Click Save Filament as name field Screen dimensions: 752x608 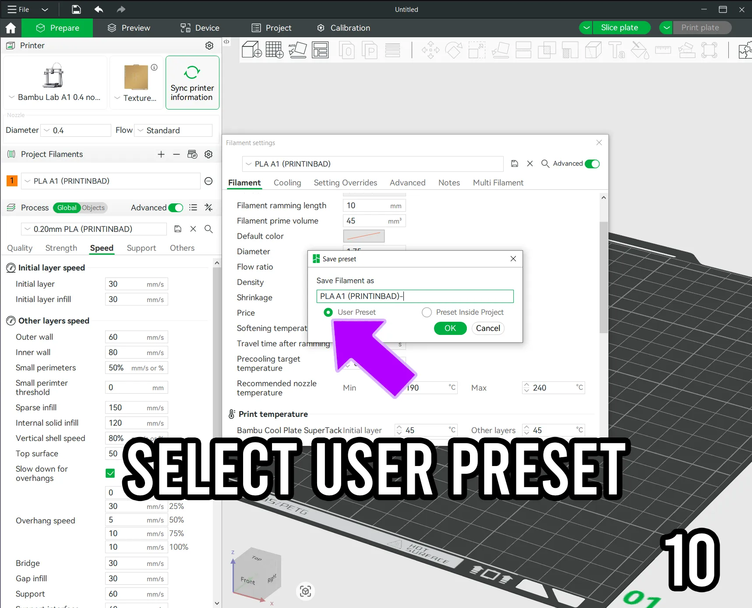tap(415, 296)
